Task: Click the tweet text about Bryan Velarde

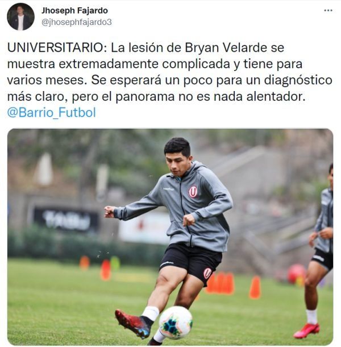Action: coord(169,72)
